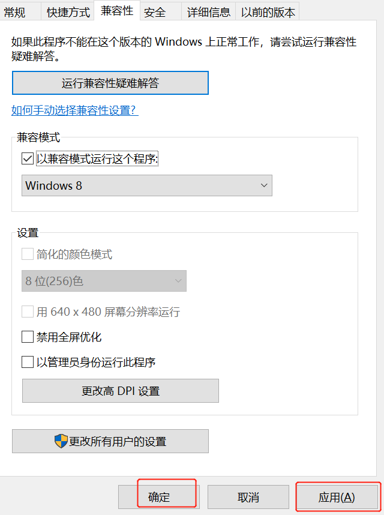The image size is (384, 515).
Task: Click the 应用(A) button
Action: [x=337, y=497]
